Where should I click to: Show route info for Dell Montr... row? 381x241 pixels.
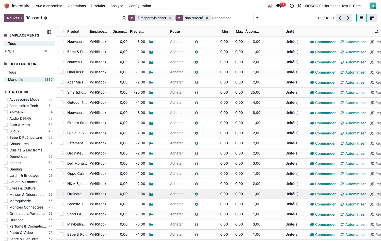197,164
